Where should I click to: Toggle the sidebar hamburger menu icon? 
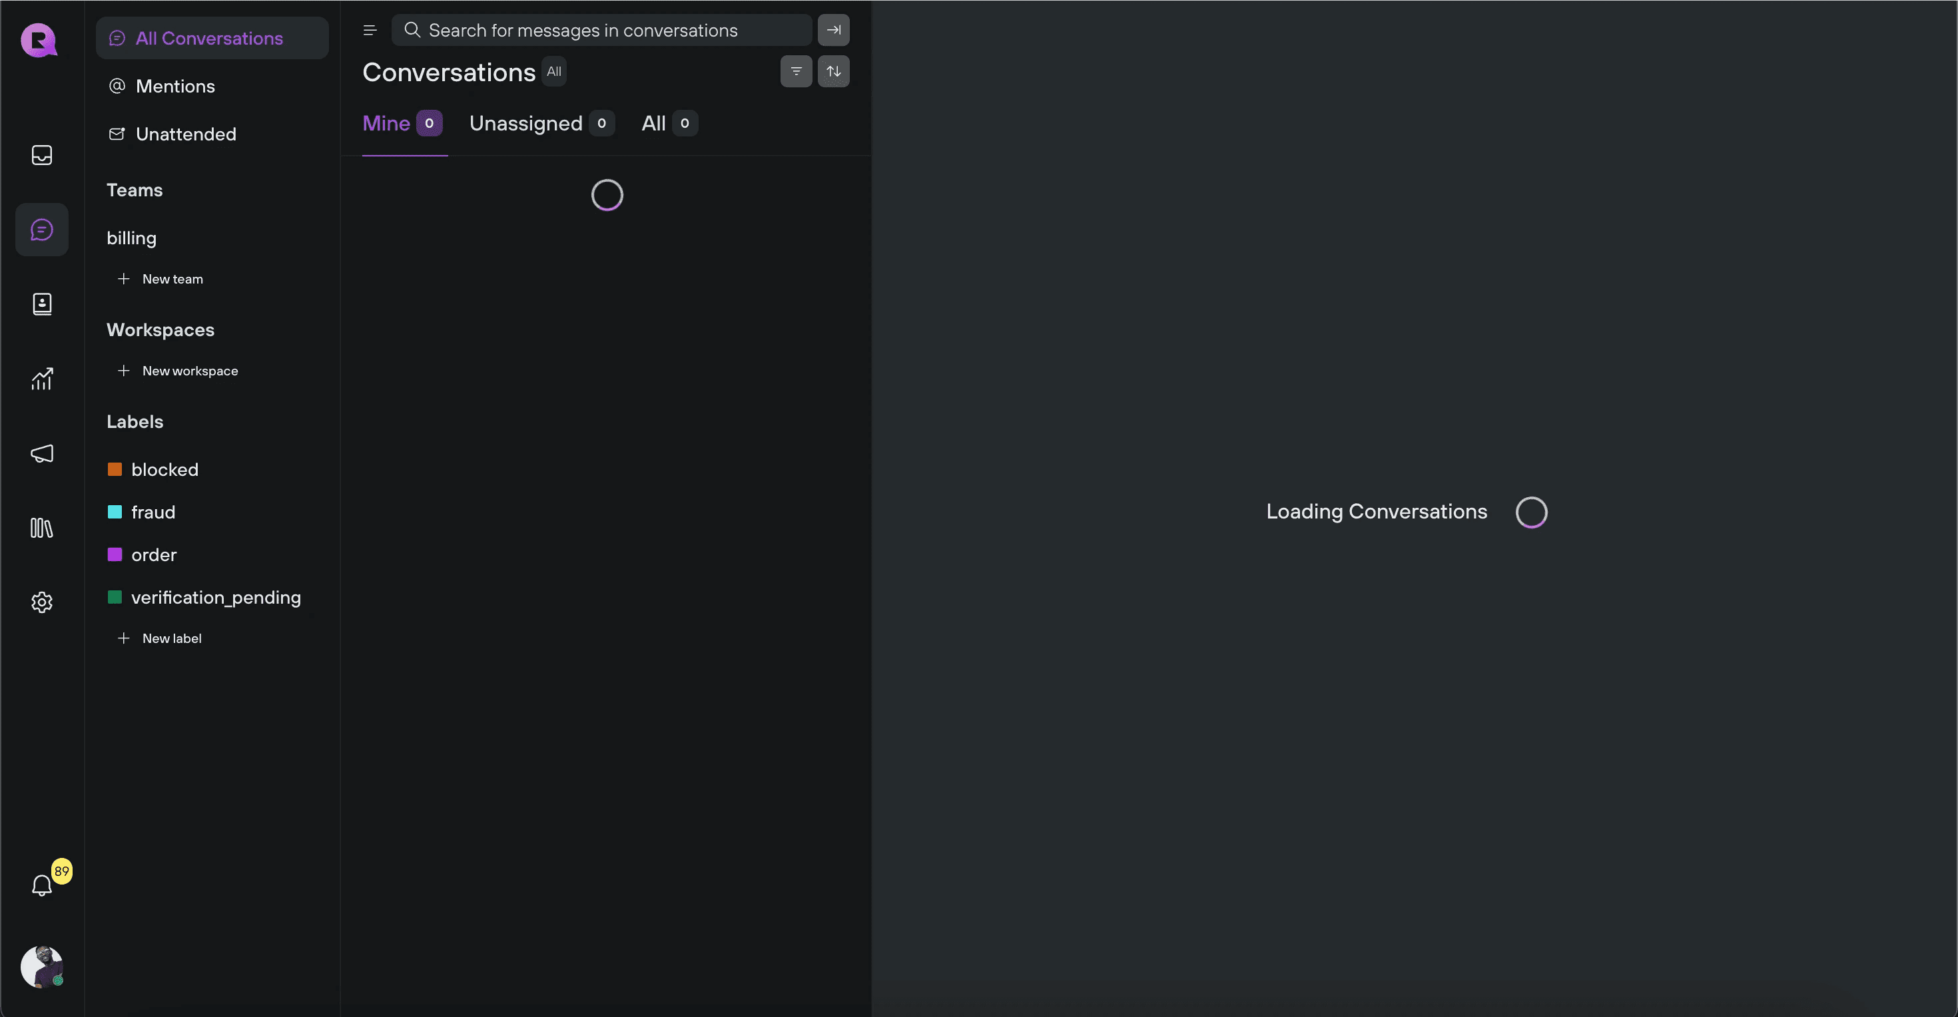pyautogui.click(x=370, y=31)
